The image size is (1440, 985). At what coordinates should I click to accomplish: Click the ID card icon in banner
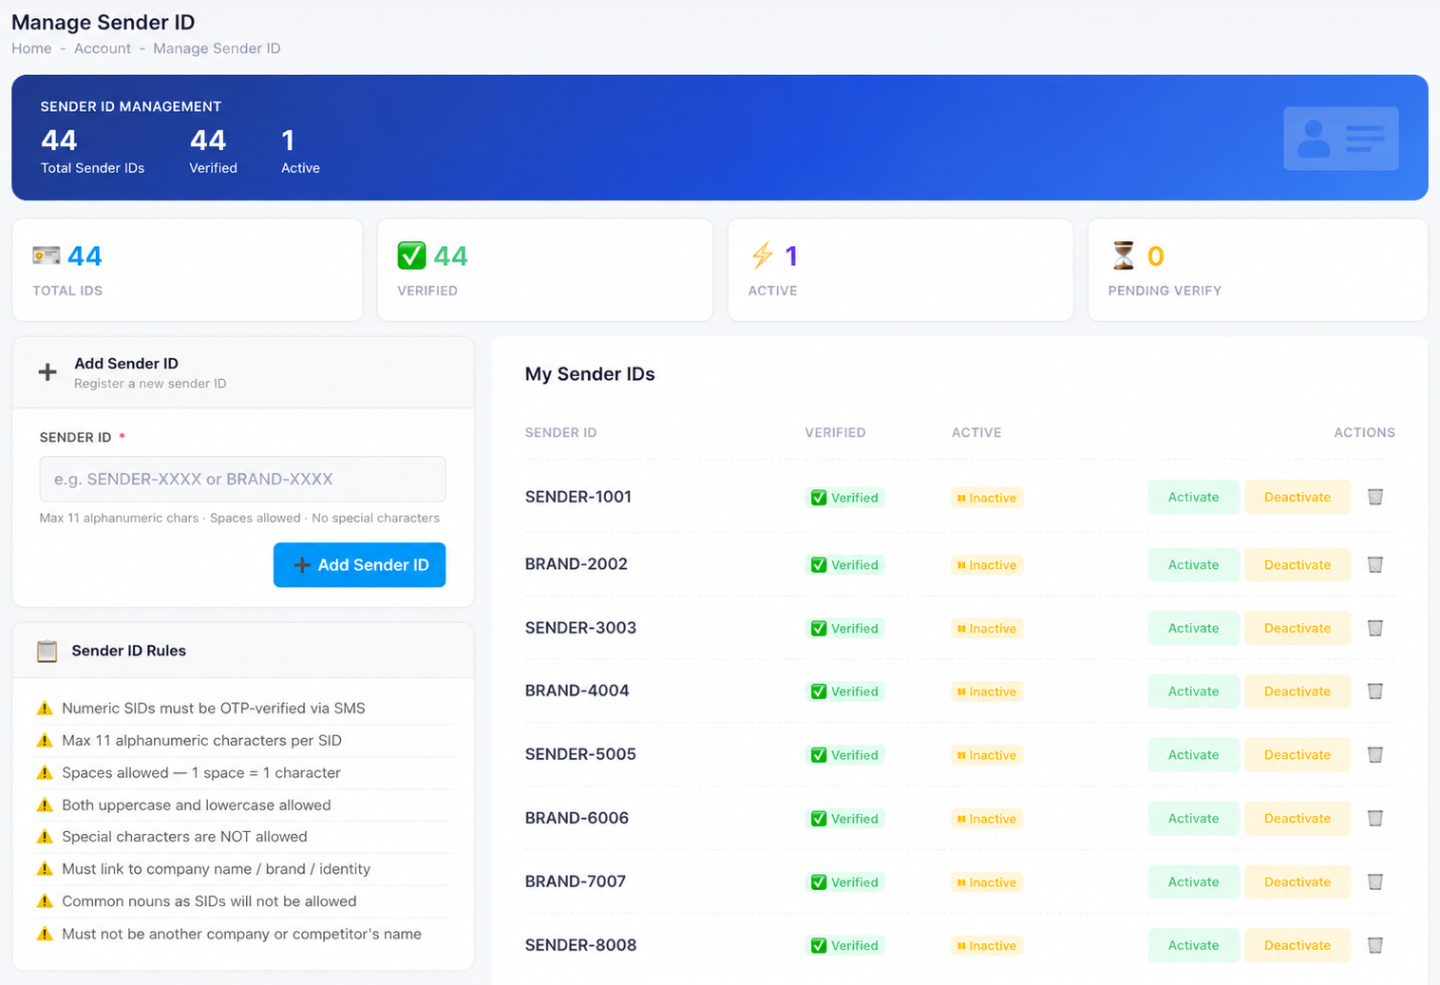[x=1340, y=139]
